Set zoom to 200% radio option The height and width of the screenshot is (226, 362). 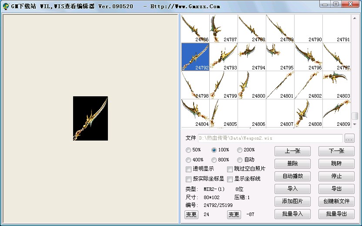(x=240, y=150)
